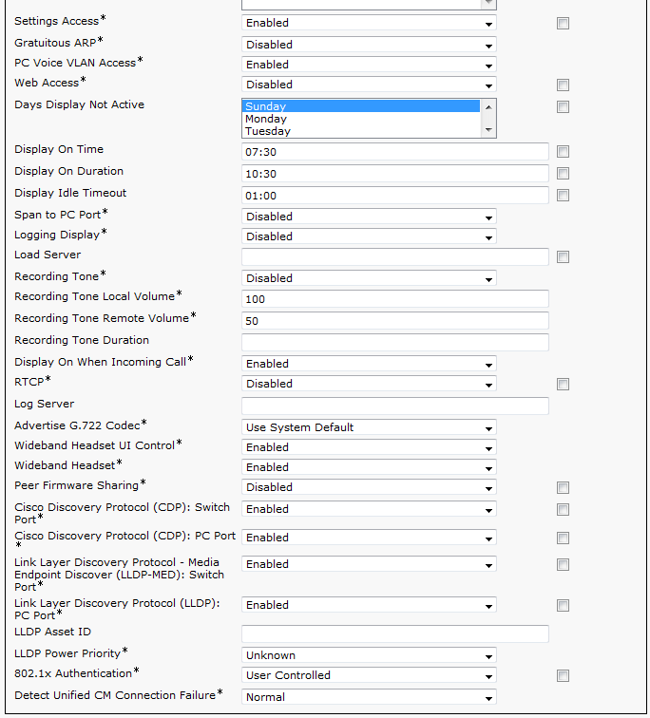Open the Advertise G.722 Codec dropdown
The image size is (650, 718).
click(369, 427)
